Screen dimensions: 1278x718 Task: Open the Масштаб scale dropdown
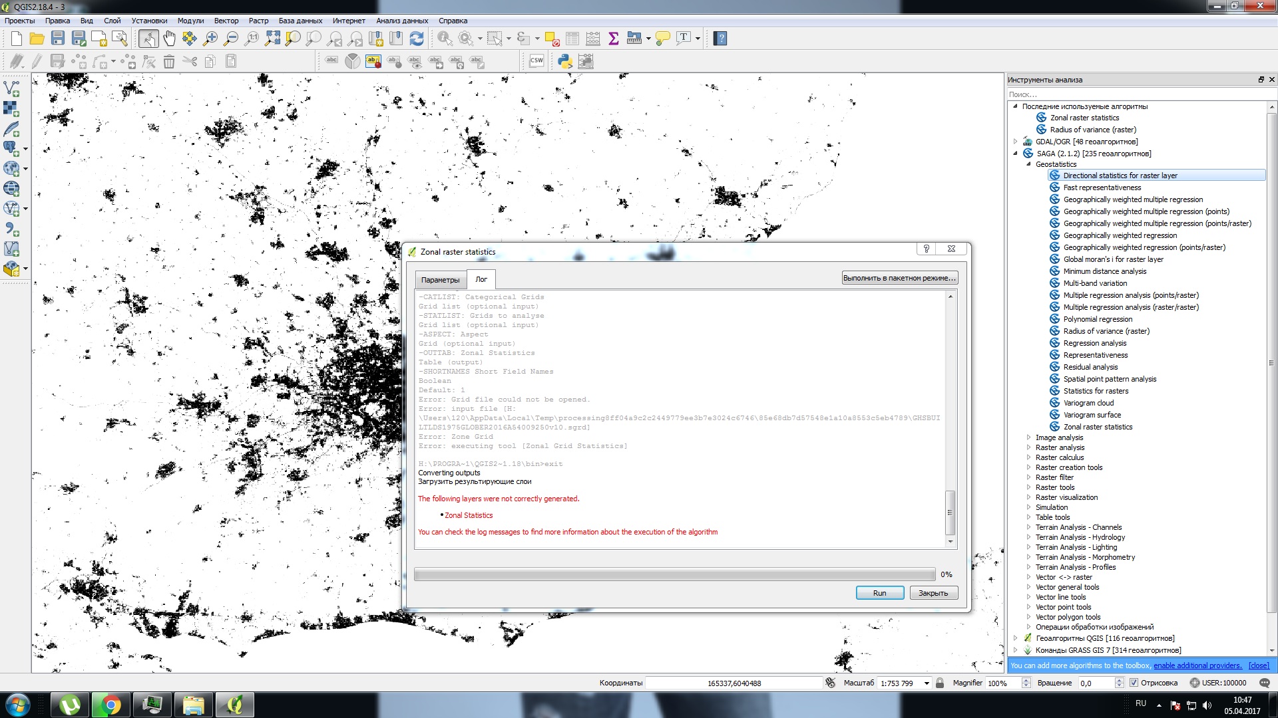click(926, 683)
